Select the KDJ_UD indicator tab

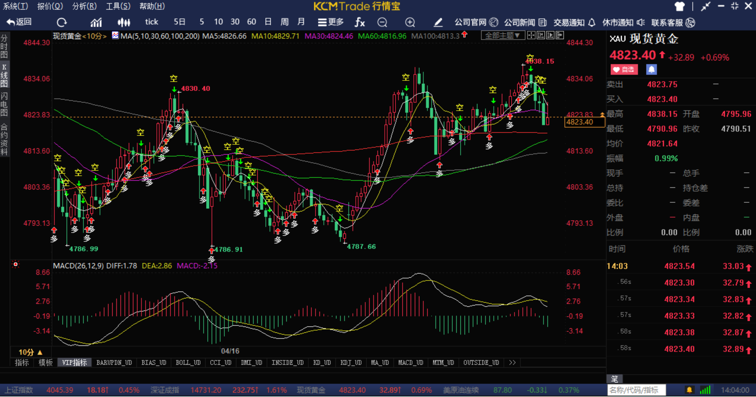coord(351,363)
